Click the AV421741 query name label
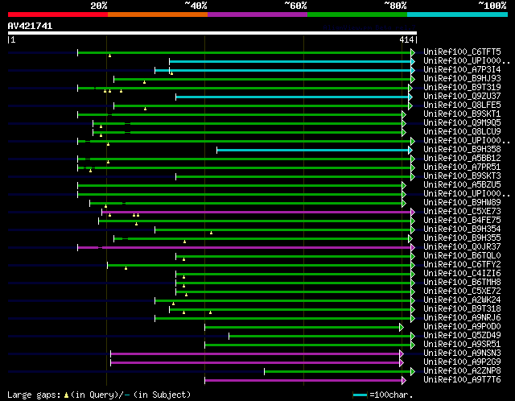The image size is (515, 401). (30, 26)
